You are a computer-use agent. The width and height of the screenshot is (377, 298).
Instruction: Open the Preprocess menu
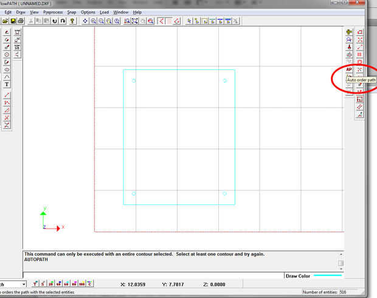[53, 12]
